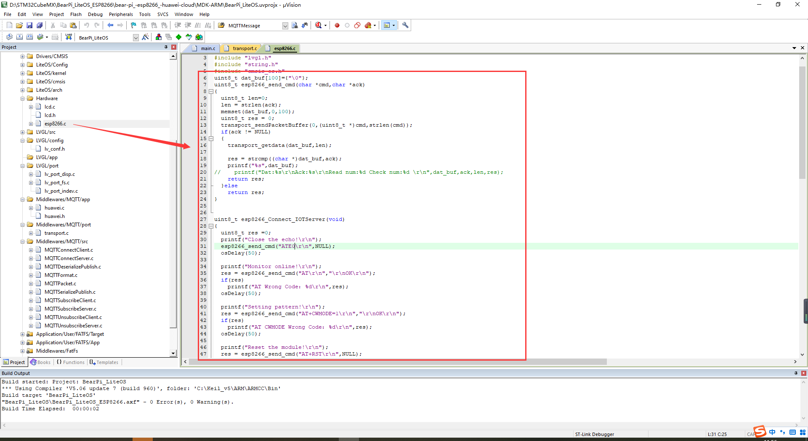Rebuild all target files

(29, 37)
